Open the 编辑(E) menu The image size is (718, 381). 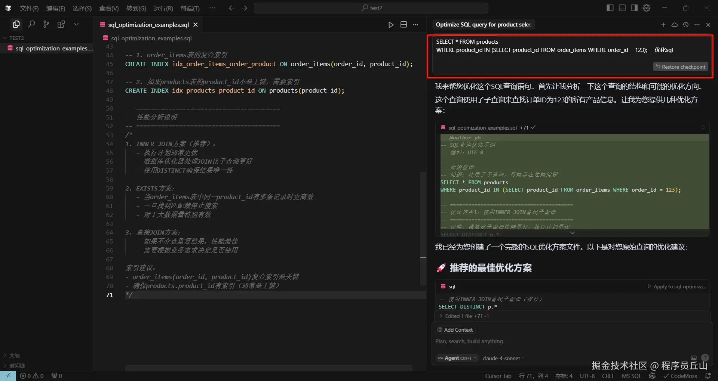(x=55, y=8)
